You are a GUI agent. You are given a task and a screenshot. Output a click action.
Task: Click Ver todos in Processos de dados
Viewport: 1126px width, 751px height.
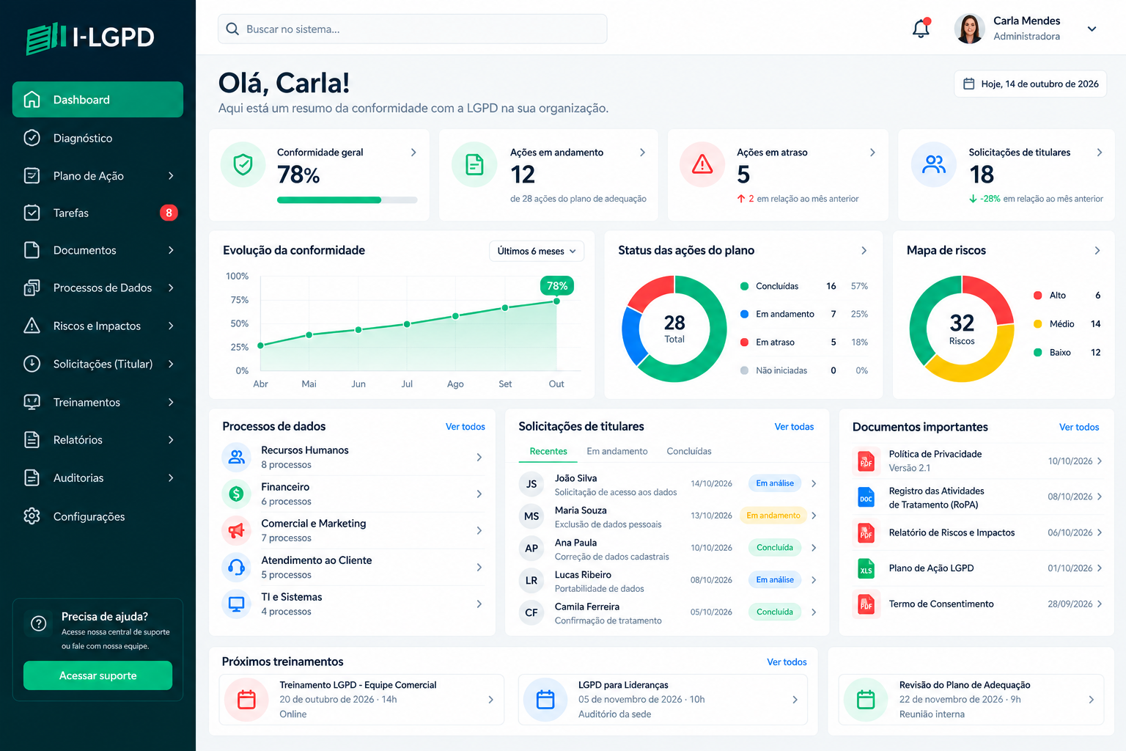(x=466, y=427)
